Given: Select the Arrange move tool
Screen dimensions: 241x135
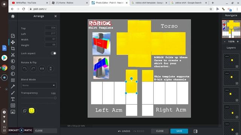Looking at the screenshot, I should pyautogui.click(x=13, y=42).
